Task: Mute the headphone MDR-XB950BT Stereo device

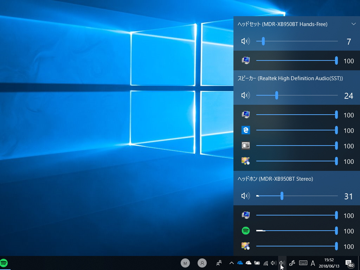Action: 245,196
